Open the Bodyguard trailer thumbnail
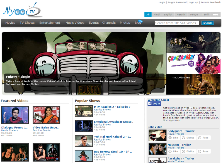223x163 pixels. tap(157, 135)
